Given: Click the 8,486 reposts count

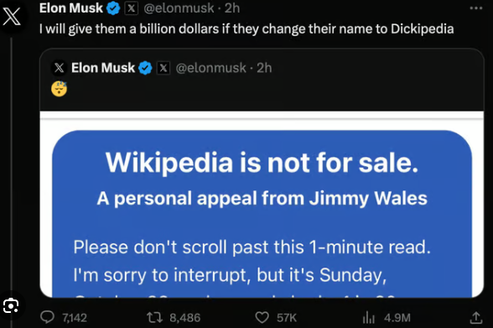Looking at the screenshot, I should coord(184,318).
